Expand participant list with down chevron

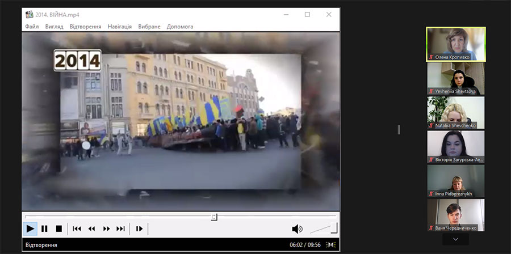tap(455, 239)
